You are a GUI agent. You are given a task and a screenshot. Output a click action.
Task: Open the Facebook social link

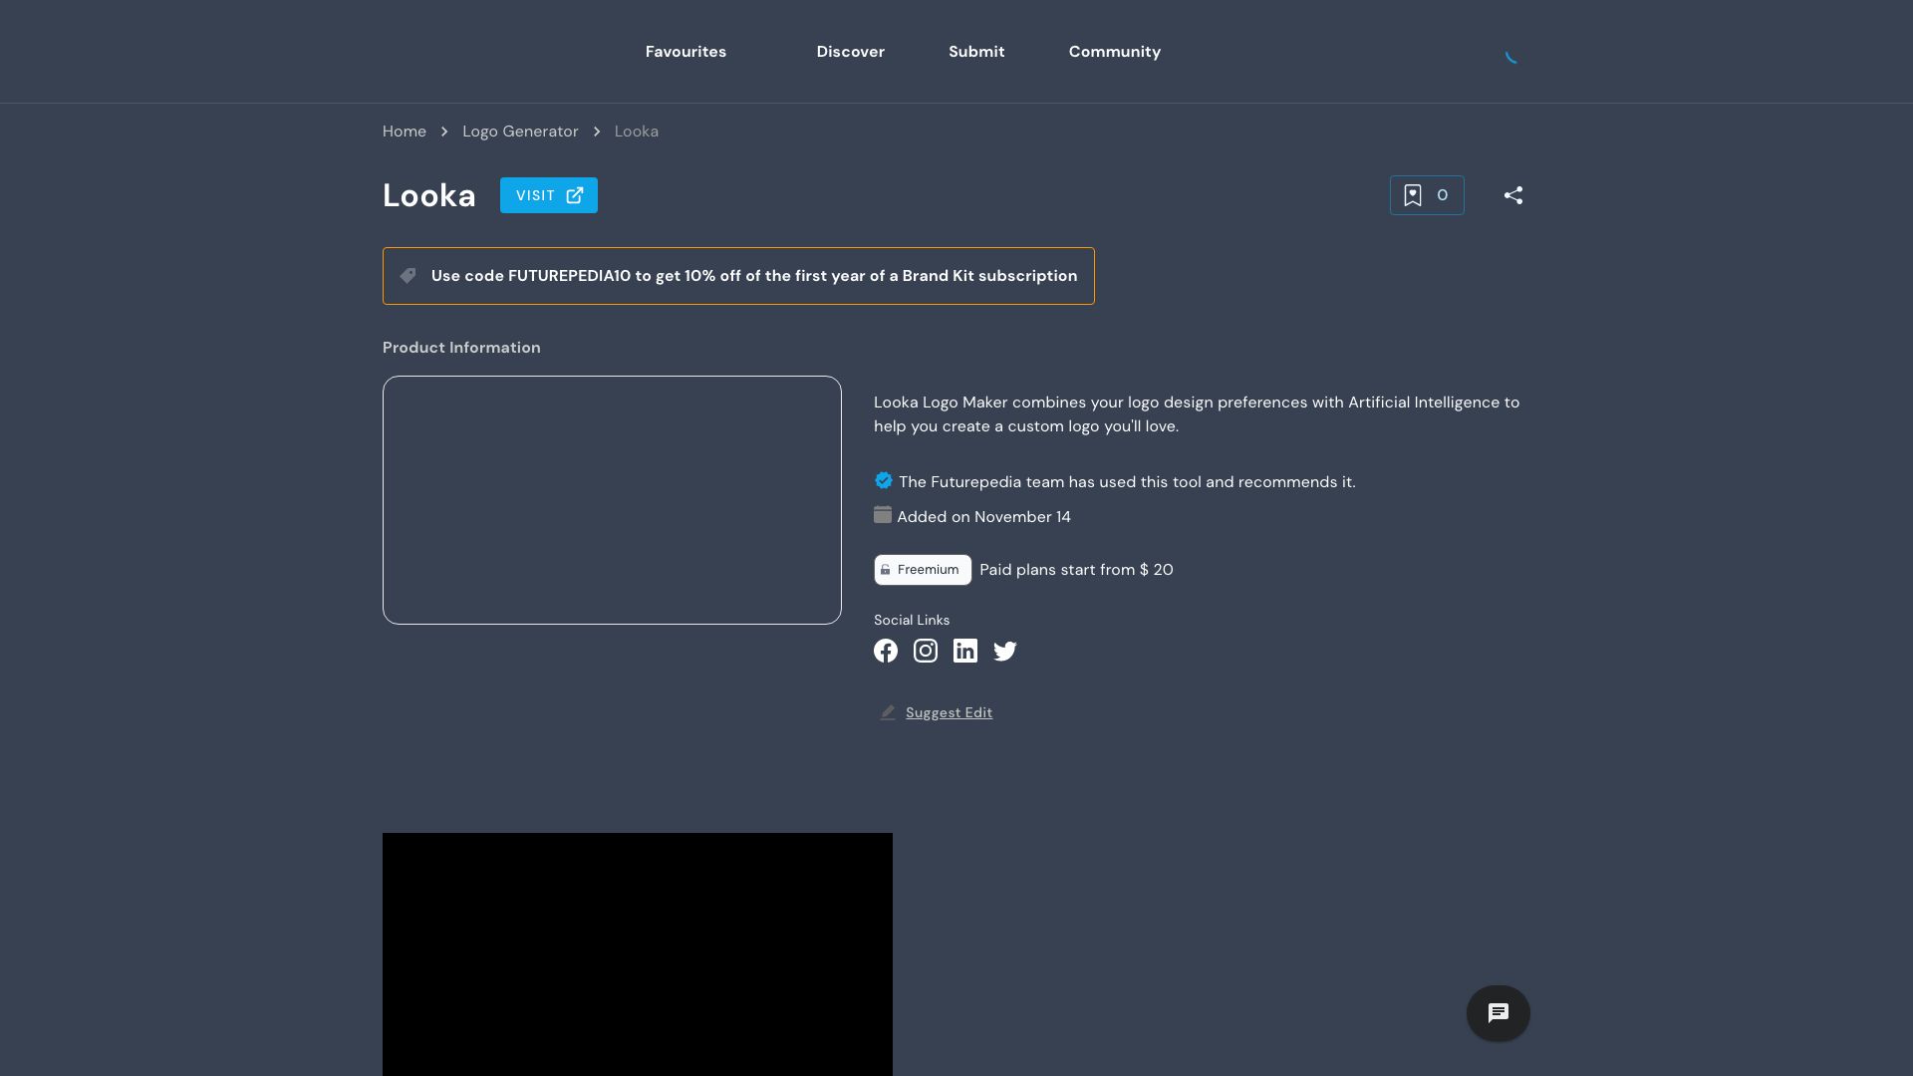coord(885,651)
